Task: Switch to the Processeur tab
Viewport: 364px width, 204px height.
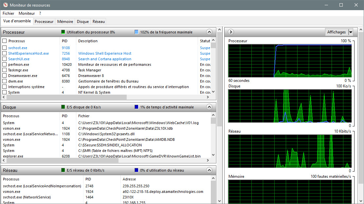Action: coord(44,21)
